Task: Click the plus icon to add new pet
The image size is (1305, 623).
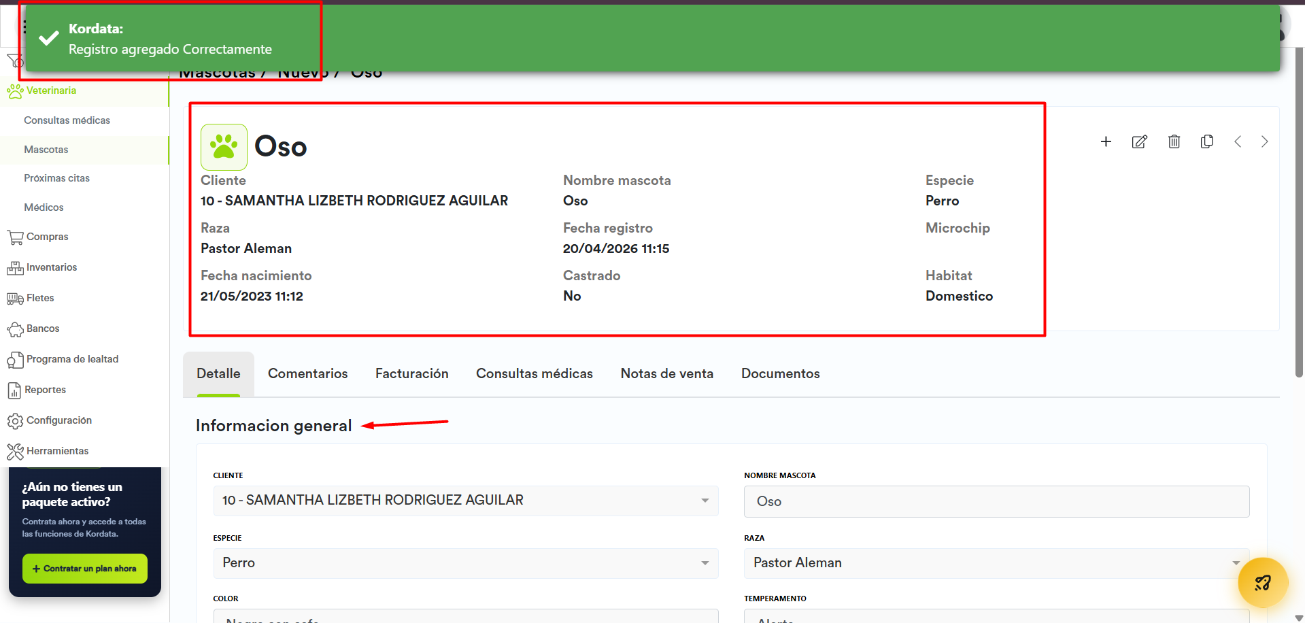Action: point(1106,141)
